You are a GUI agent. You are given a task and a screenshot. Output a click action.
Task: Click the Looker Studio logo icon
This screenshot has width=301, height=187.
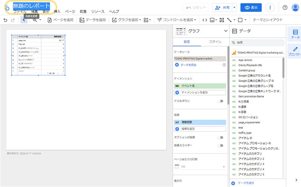(x=7, y=8)
